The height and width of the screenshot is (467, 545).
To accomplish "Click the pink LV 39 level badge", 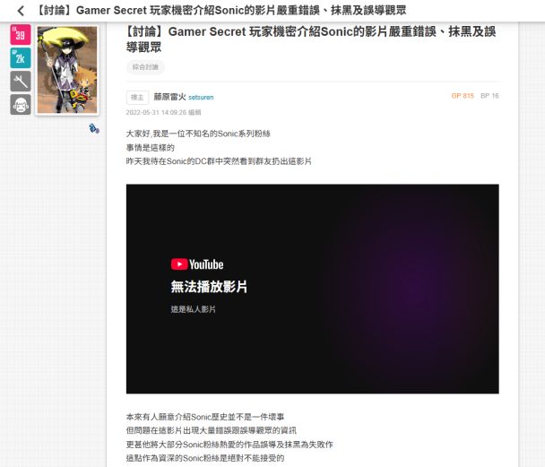I will click(x=21, y=35).
